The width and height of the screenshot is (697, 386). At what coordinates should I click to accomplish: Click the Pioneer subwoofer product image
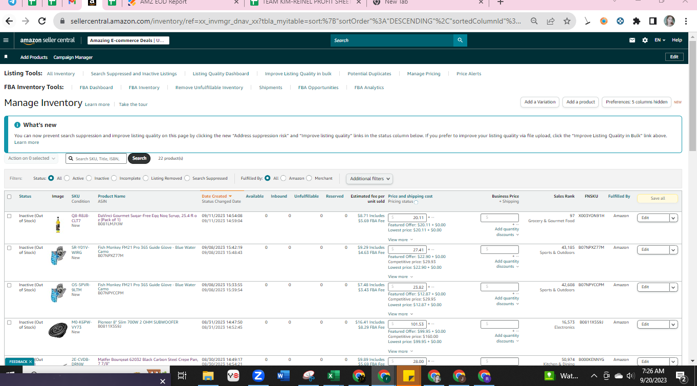pyautogui.click(x=58, y=330)
